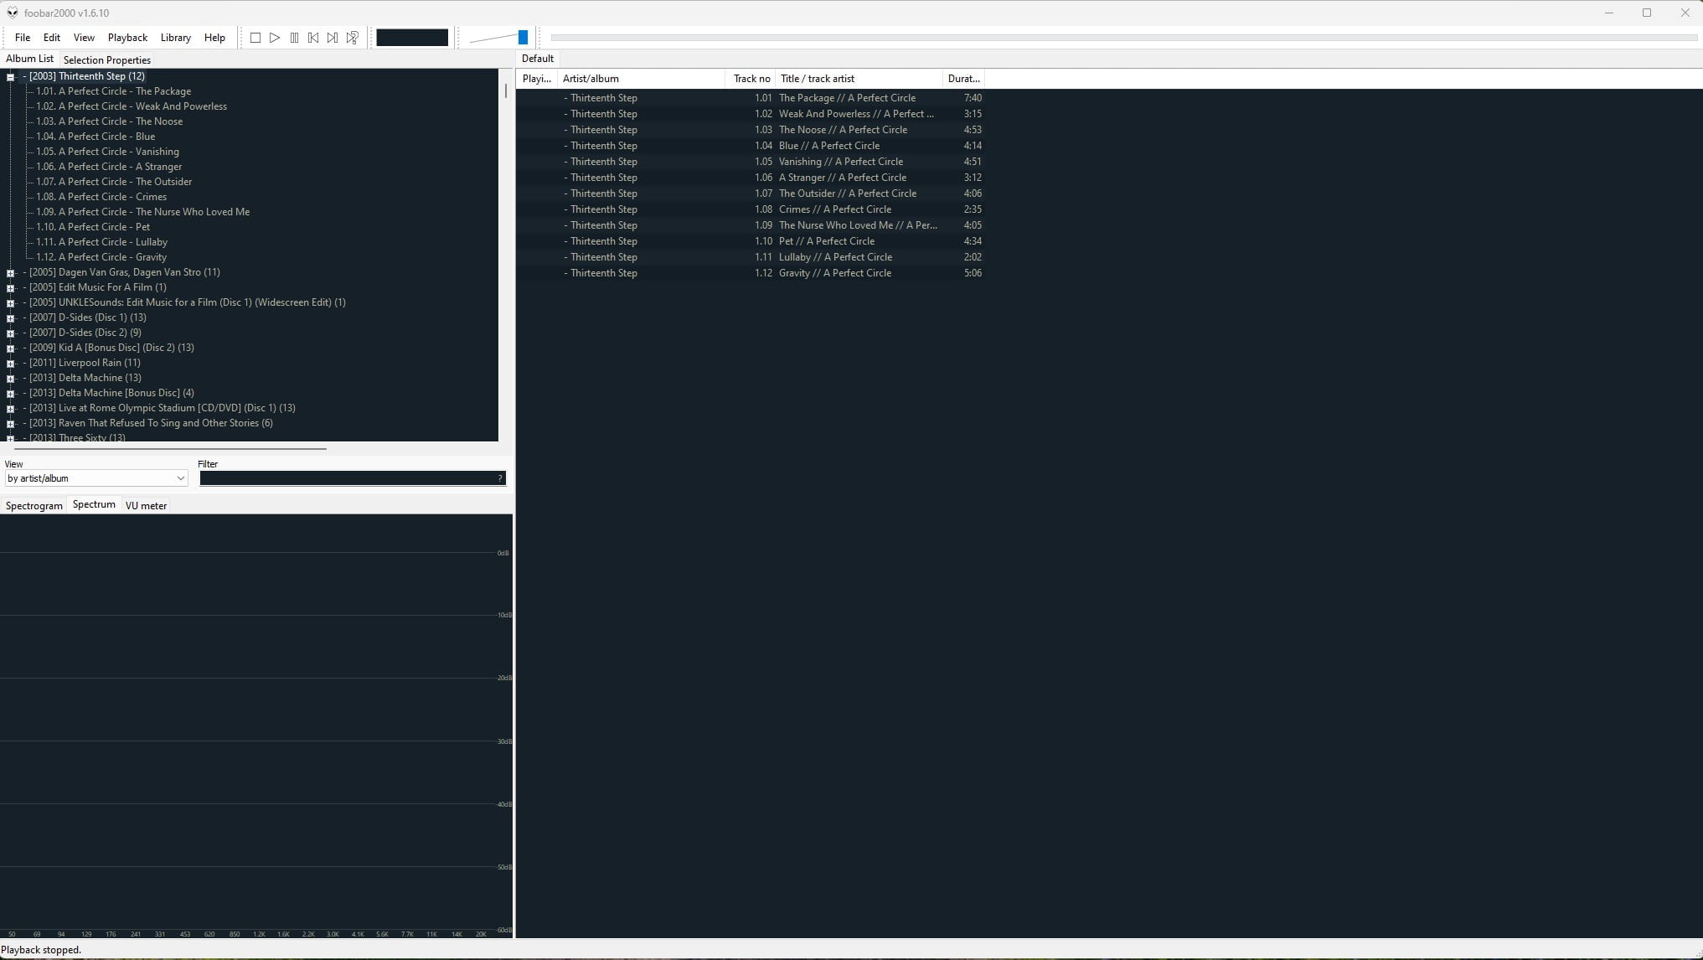Expand D-Sides (Disc 2) node

point(11,333)
